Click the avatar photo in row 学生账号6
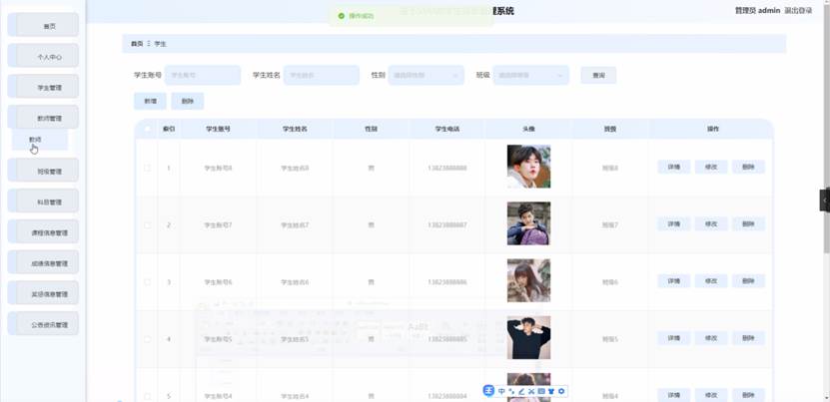830x402 pixels. click(528, 281)
